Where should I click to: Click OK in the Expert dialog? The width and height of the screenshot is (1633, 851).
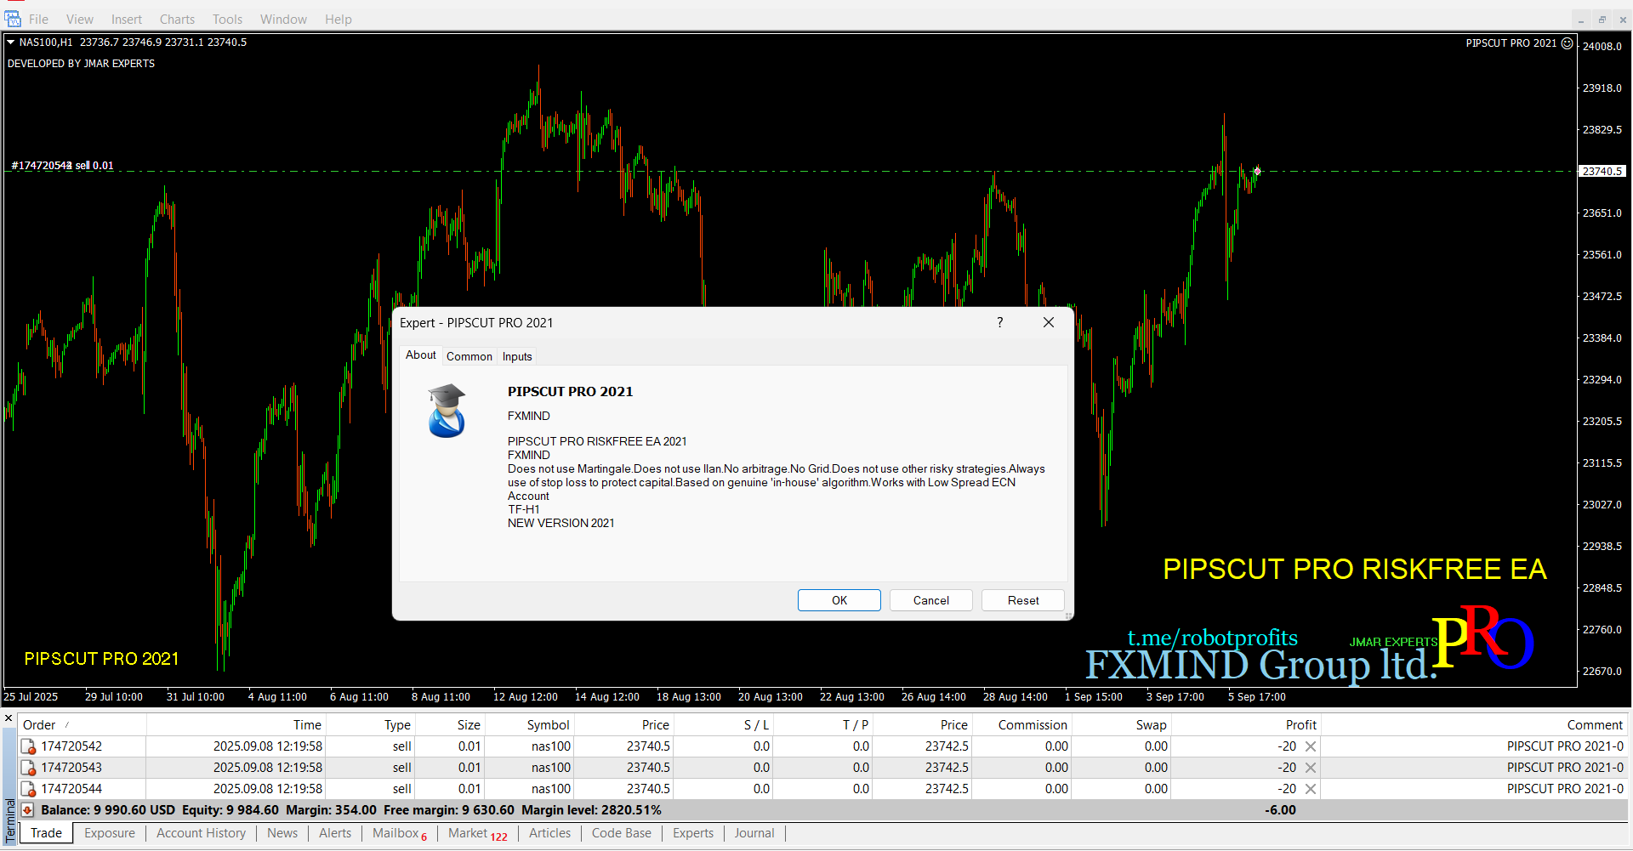click(x=839, y=600)
